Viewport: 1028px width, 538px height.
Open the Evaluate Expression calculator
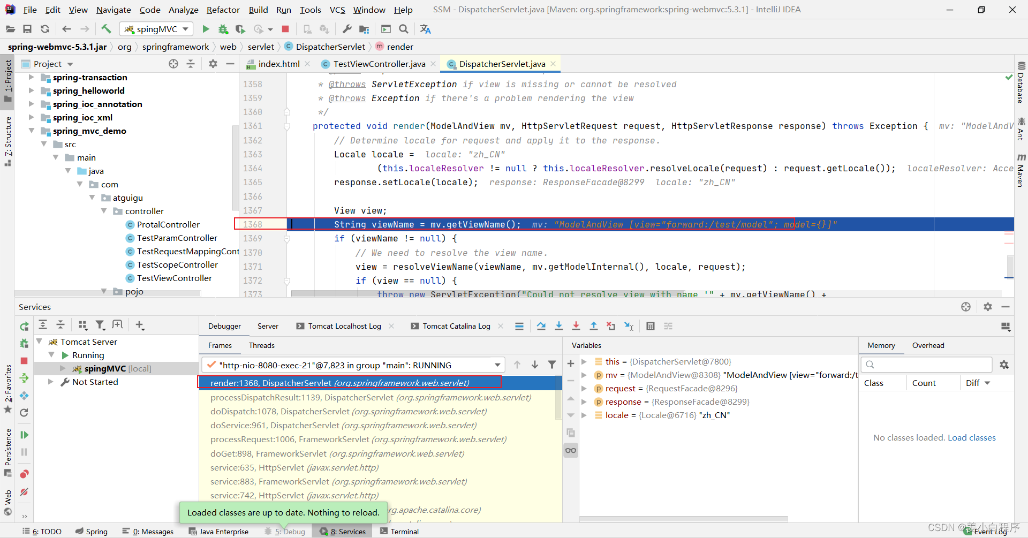point(651,326)
